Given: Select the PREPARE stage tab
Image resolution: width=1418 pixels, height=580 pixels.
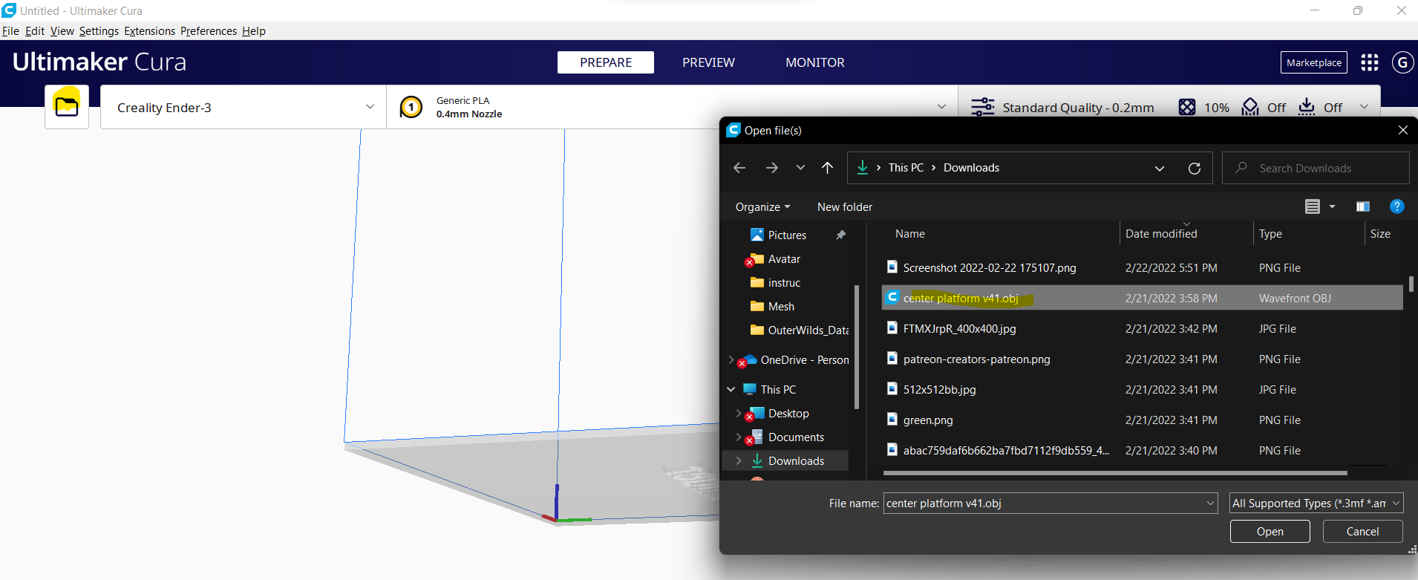Looking at the screenshot, I should [x=606, y=62].
